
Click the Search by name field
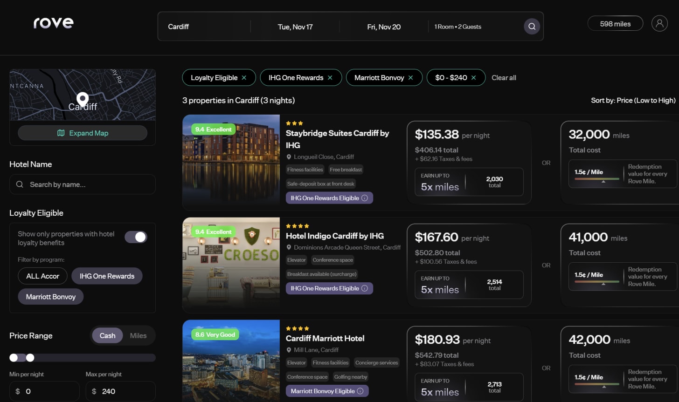(83, 184)
